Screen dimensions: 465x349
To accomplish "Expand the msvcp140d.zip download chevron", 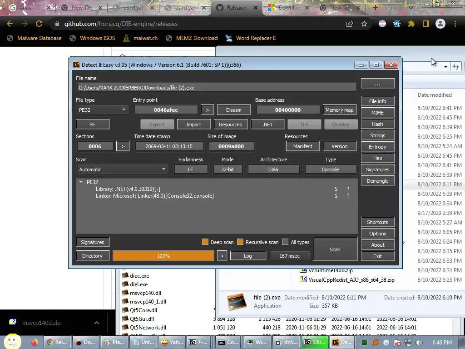I will pos(97,323).
